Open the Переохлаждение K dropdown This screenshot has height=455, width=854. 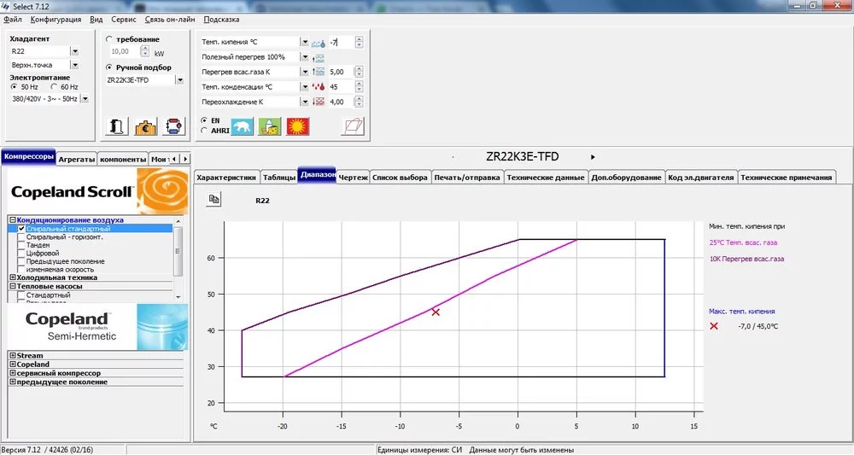click(x=305, y=102)
